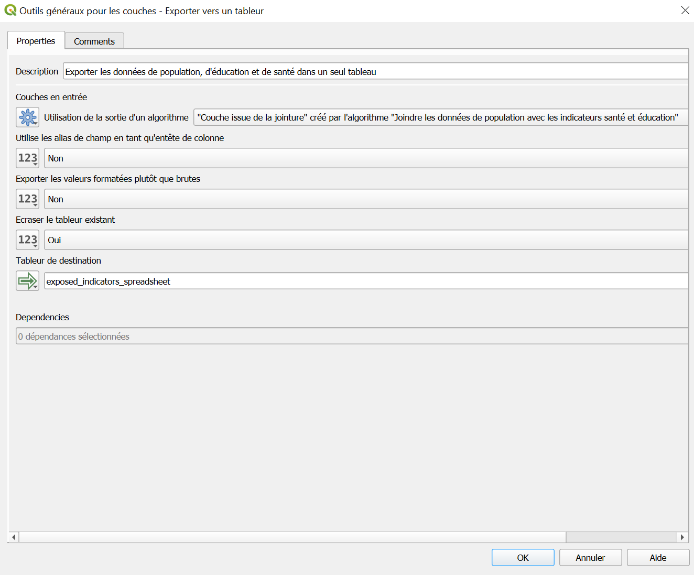The image size is (694, 575).
Task: Click the gear icon for algorithm output source
Action: (27, 117)
